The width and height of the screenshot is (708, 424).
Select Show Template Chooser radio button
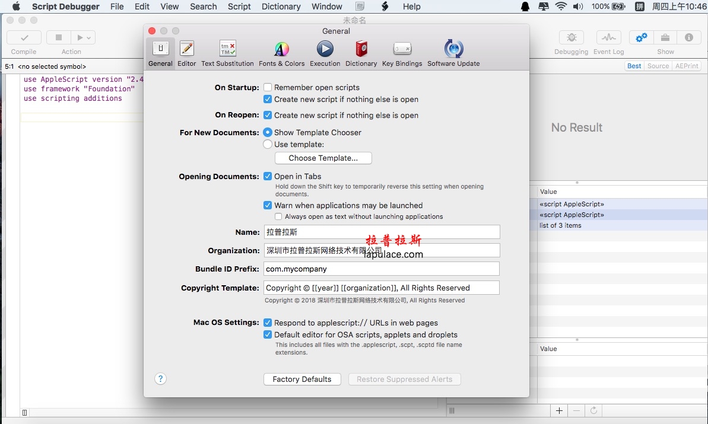coord(268,132)
